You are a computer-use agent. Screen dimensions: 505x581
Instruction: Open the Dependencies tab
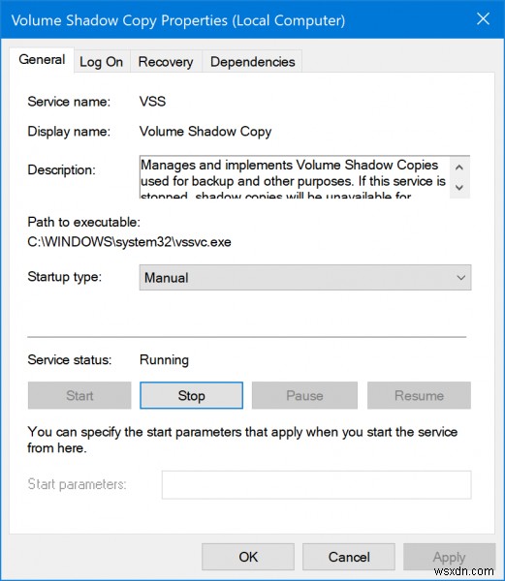click(252, 62)
